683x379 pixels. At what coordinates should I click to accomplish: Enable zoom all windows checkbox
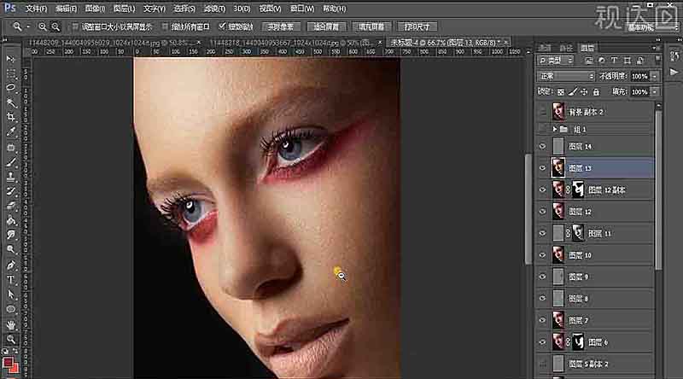165,27
